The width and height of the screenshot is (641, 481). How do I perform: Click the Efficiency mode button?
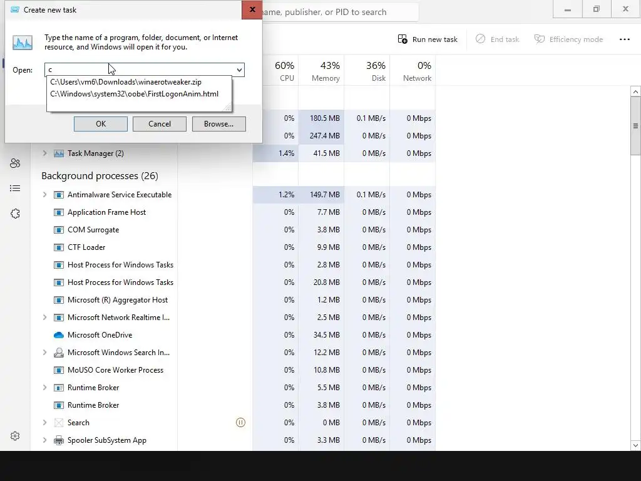[x=568, y=39]
